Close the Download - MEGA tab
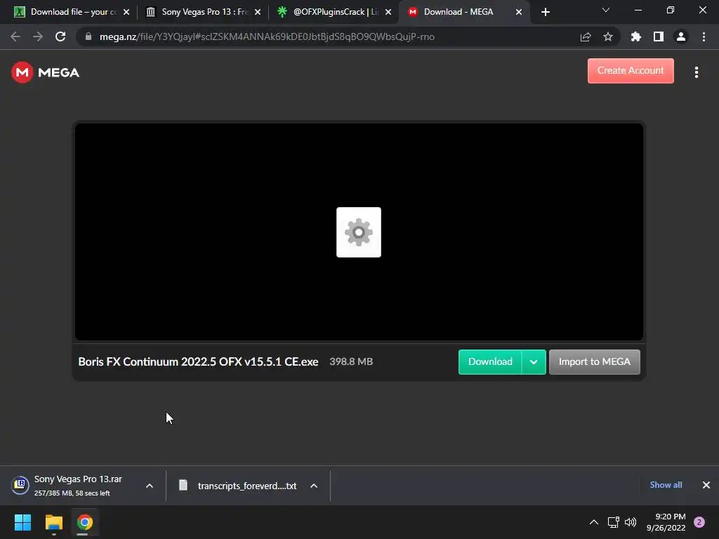The image size is (719, 539). 519,13
